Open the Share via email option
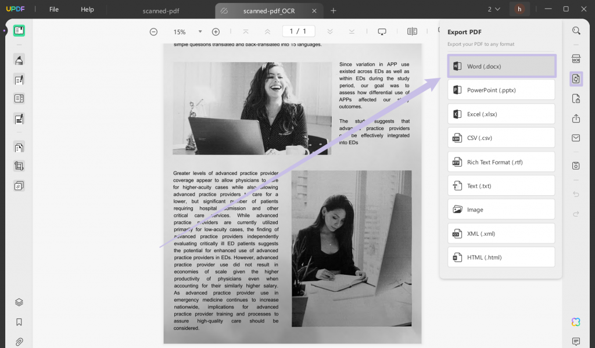Screen dimensions: 595x348 coord(576,138)
